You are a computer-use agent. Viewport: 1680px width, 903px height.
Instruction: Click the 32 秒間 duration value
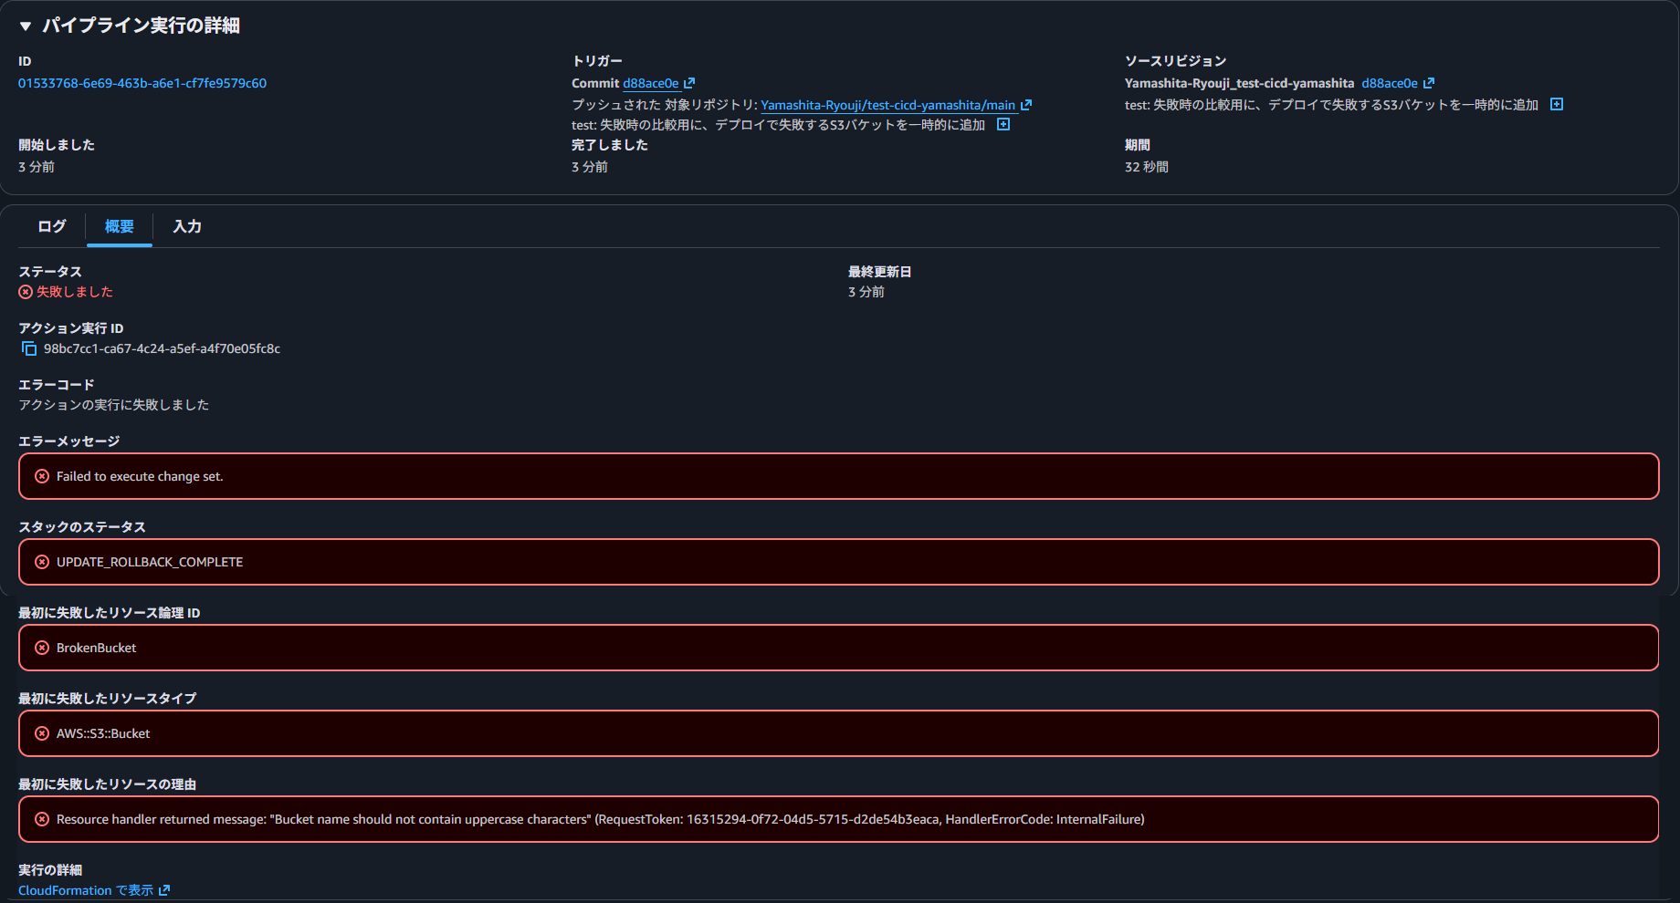[x=1147, y=167]
